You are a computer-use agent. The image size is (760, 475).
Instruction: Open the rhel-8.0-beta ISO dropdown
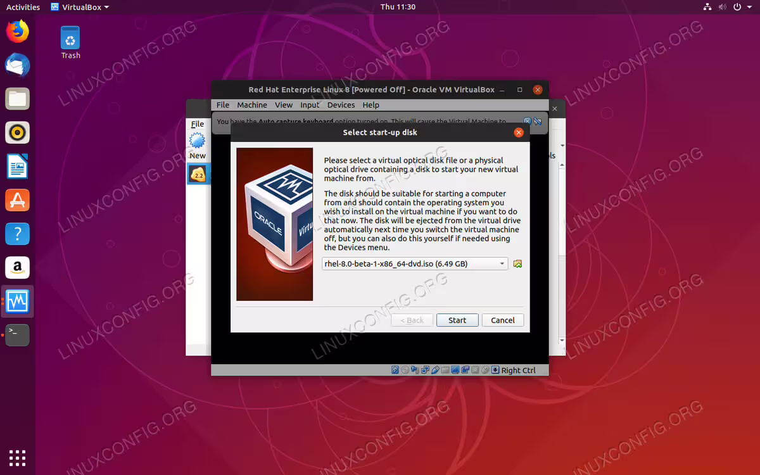pyautogui.click(x=415, y=263)
